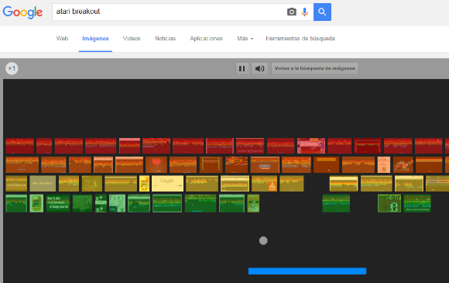
Task: Mute the game sound
Action: tap(259, 68)
